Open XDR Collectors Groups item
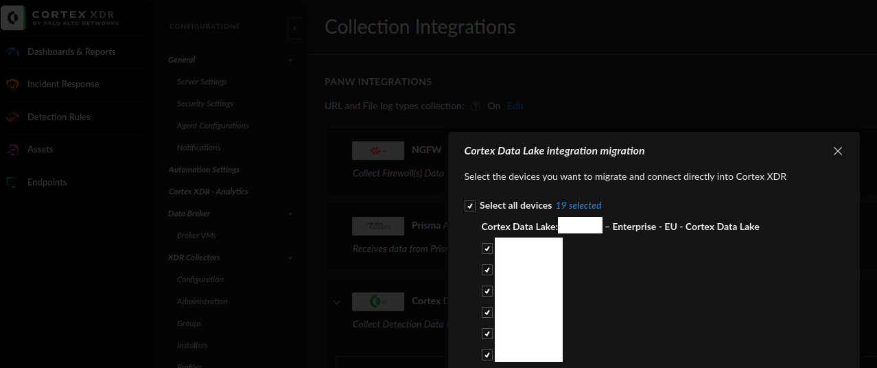Viewport: 877px width, 368px height. tap(189, 323)
